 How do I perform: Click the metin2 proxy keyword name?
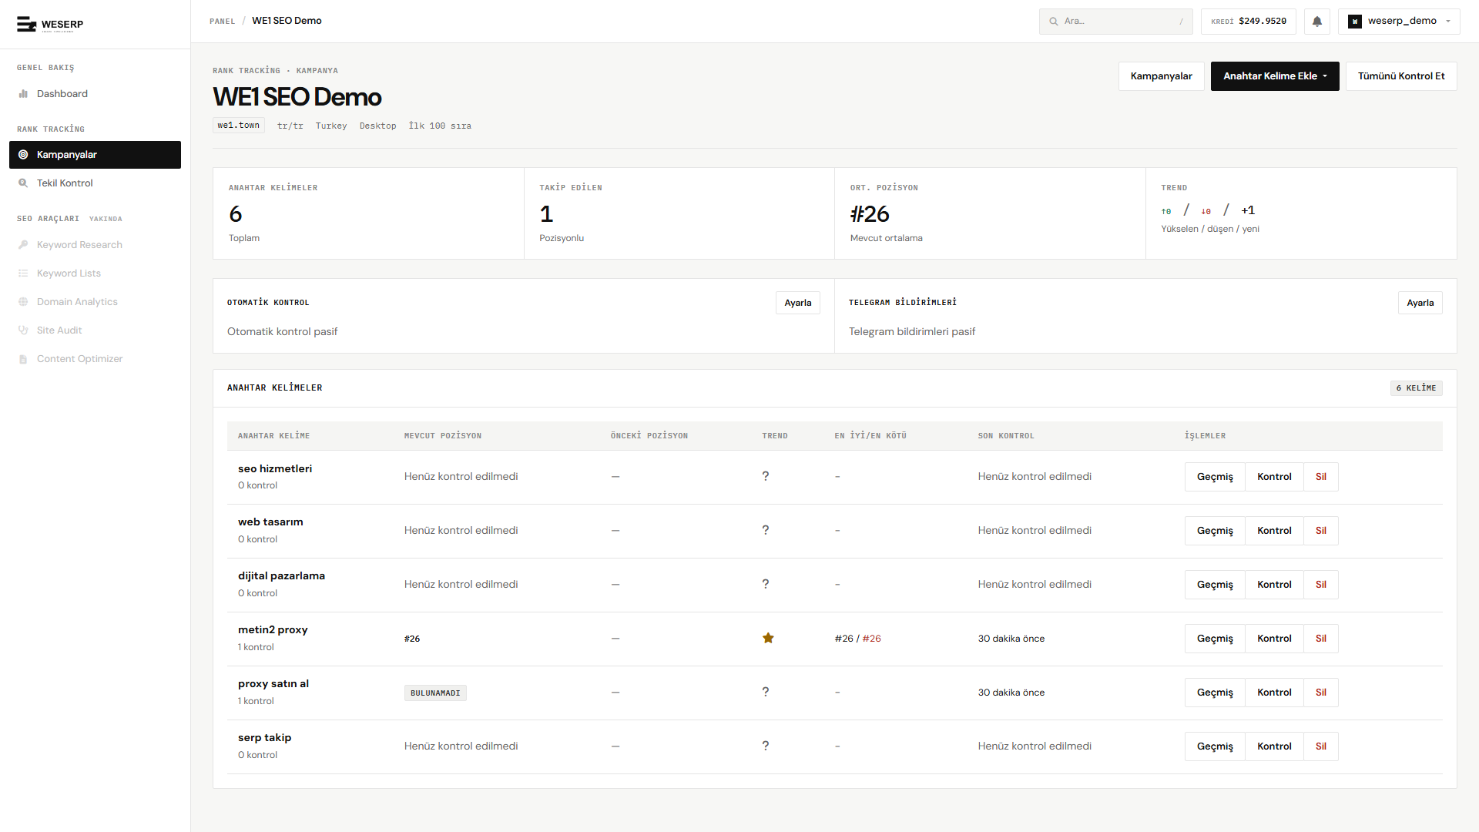(x=273, y=630)
